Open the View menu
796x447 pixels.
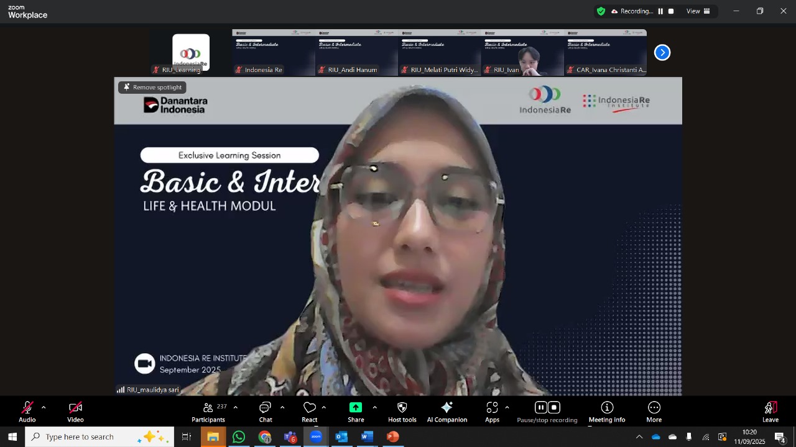(x=698, y=11)
